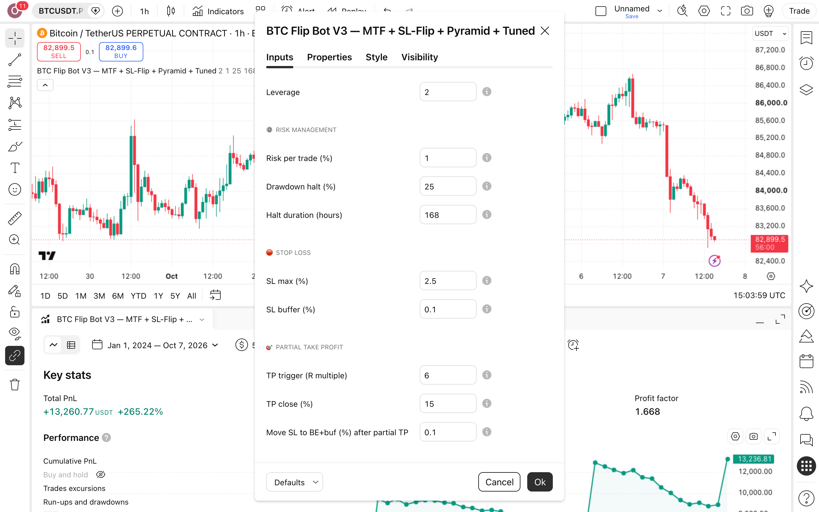Select the Text annotation tool

[15, 168]
